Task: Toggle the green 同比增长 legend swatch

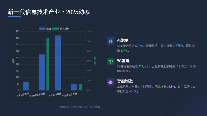Action: pos(56,29)
